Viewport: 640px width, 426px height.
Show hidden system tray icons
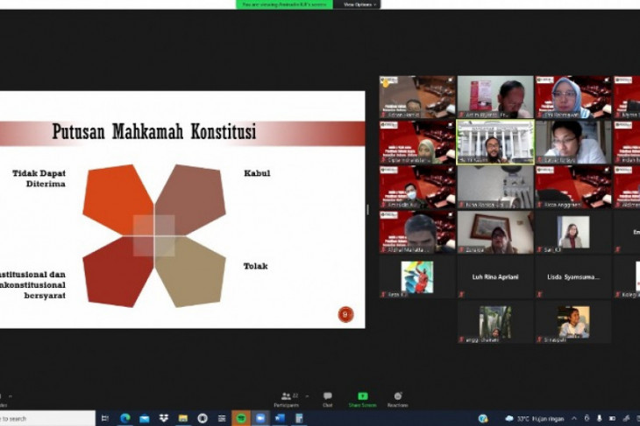tap(574, 419)
